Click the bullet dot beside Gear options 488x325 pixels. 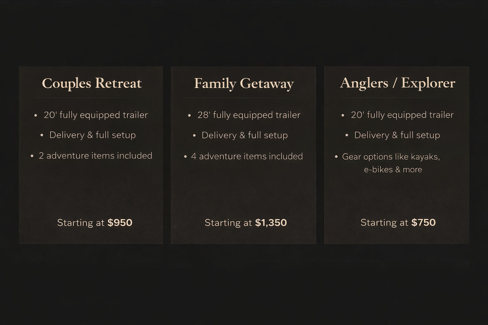tap(336, 157)
